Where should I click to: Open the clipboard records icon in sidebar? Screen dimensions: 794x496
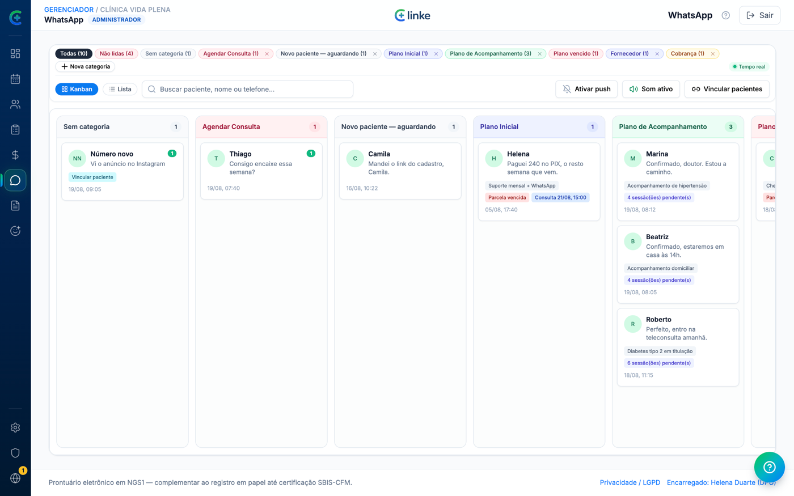click(15, 130)
